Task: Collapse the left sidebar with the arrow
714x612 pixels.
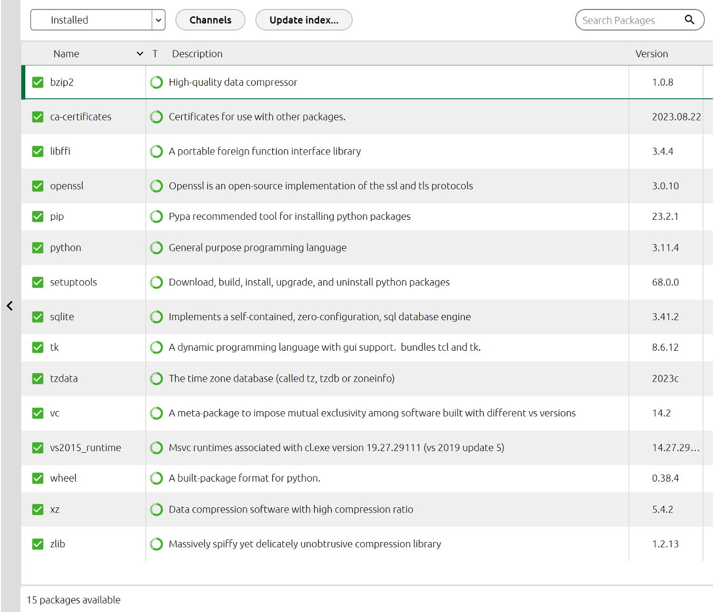Action: point(9,306)
